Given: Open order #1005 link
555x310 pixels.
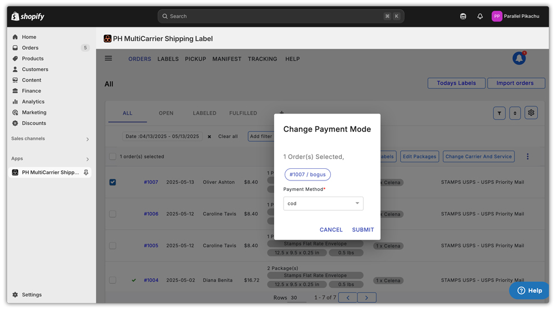Looking at the screenshot, I should tap(151, 246).
